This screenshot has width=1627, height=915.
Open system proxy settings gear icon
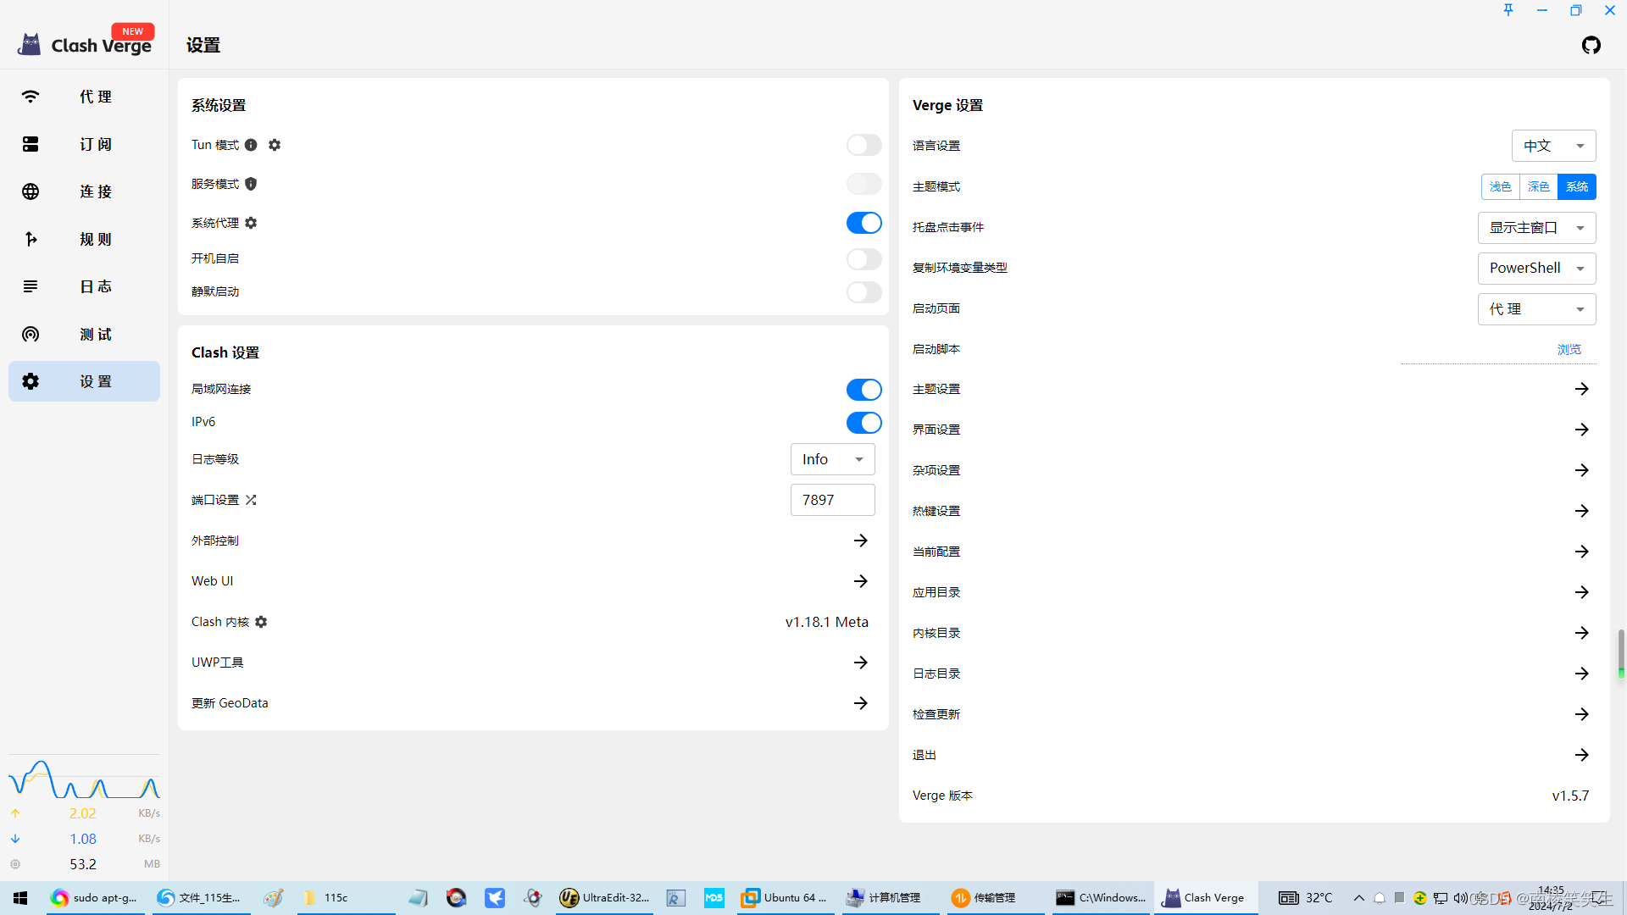tap(251, 223)
